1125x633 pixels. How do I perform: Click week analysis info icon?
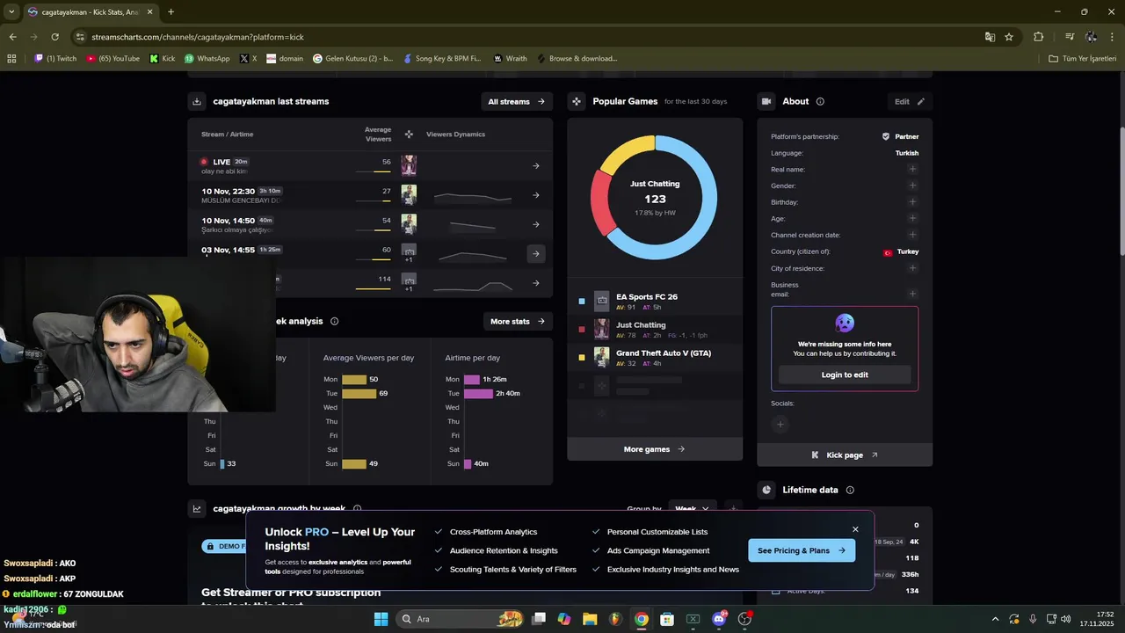click(334, 321)
